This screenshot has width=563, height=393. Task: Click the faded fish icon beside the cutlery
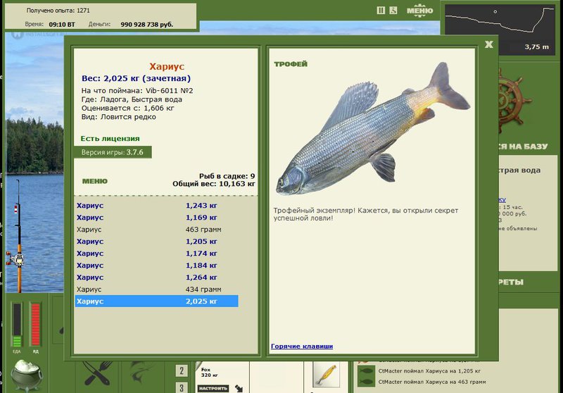(141, 373)
